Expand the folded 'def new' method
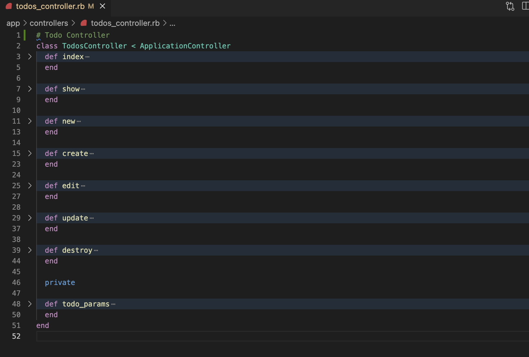 30,121
